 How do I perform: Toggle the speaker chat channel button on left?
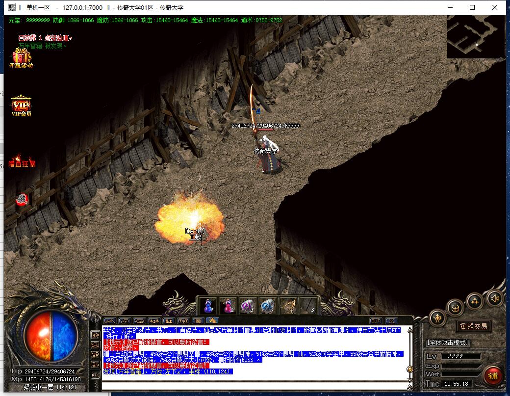(95, 335)
